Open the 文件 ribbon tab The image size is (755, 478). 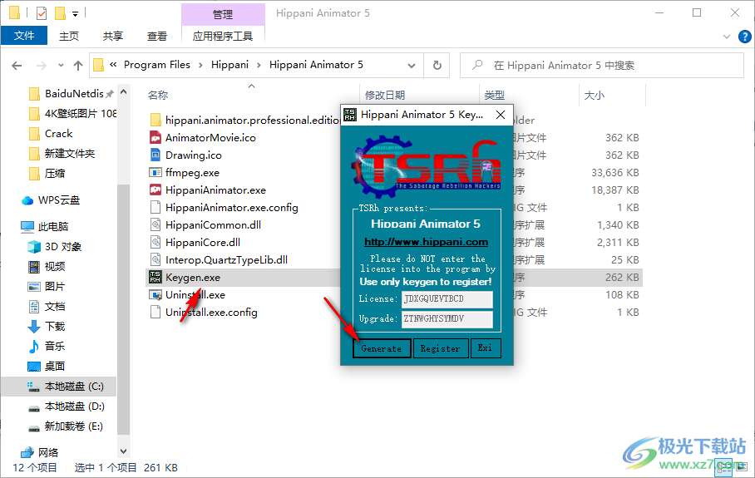point(24,36)
